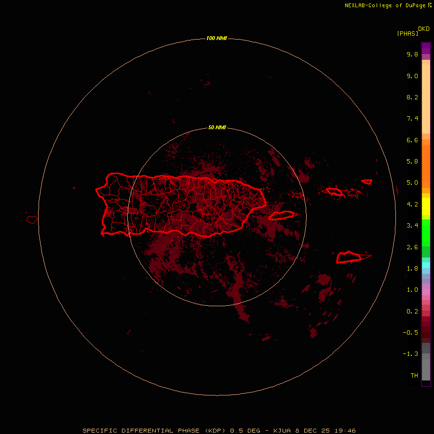Image resolution: width=434 pixels, height=434 pixels.
Task: Click the 9.0 scale value
Action: point(412,76)
